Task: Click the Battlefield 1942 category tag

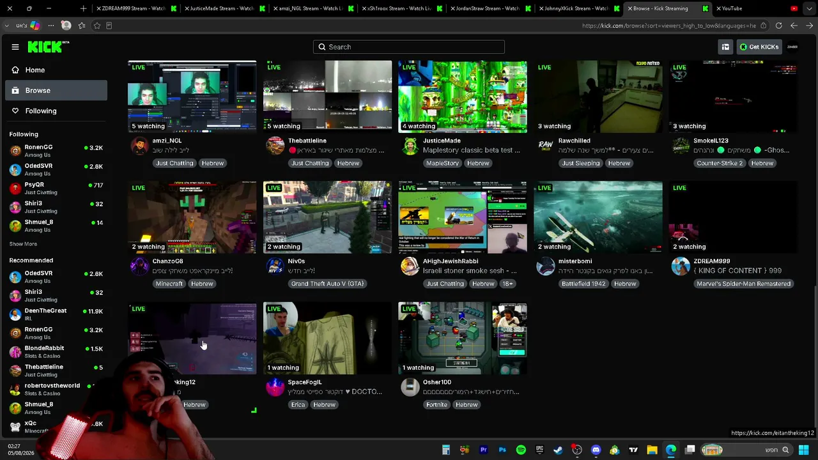Action: 583,284
